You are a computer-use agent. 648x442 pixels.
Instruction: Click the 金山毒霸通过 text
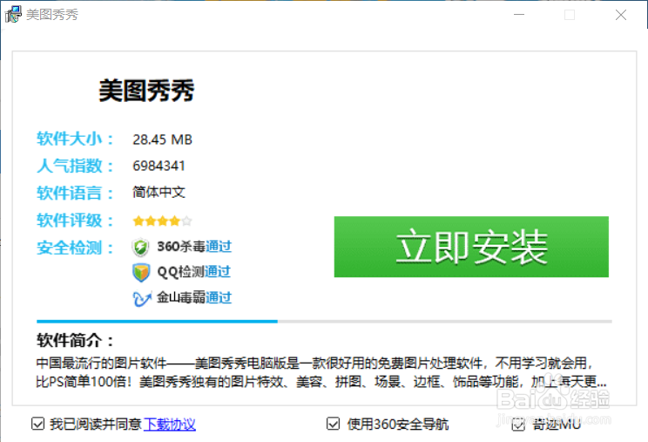click(x=194, y=297)
